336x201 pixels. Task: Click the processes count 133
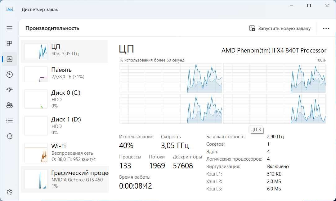point(125,166)
